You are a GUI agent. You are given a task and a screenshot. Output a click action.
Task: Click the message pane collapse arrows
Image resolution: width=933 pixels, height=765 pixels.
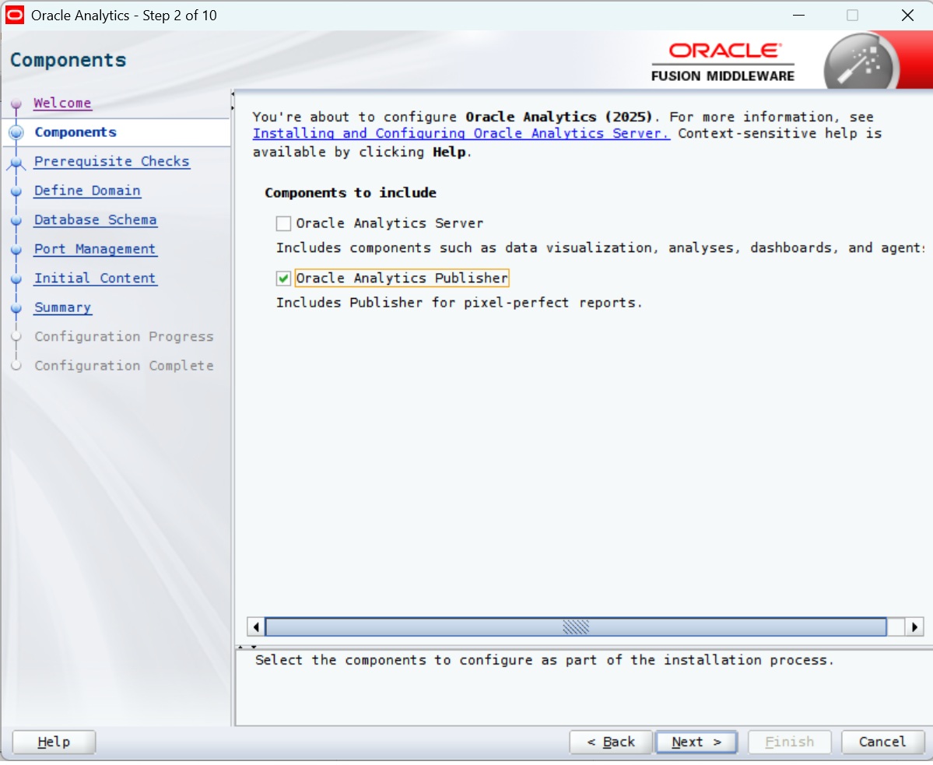[x=247, y=649]
